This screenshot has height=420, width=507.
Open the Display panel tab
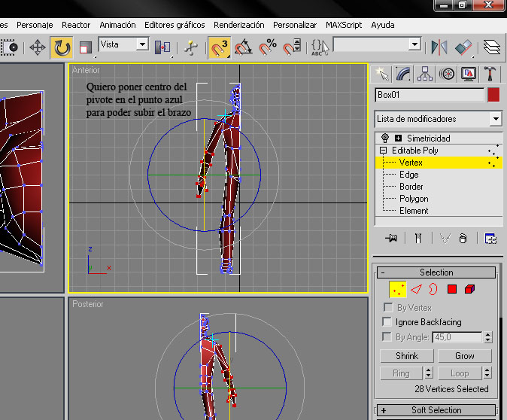coord(469,74)
